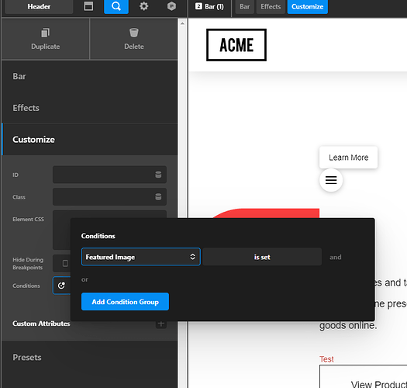Open the Effects section in sidebar
This screenshot has height=388, width=407.
tap(90, 108)
